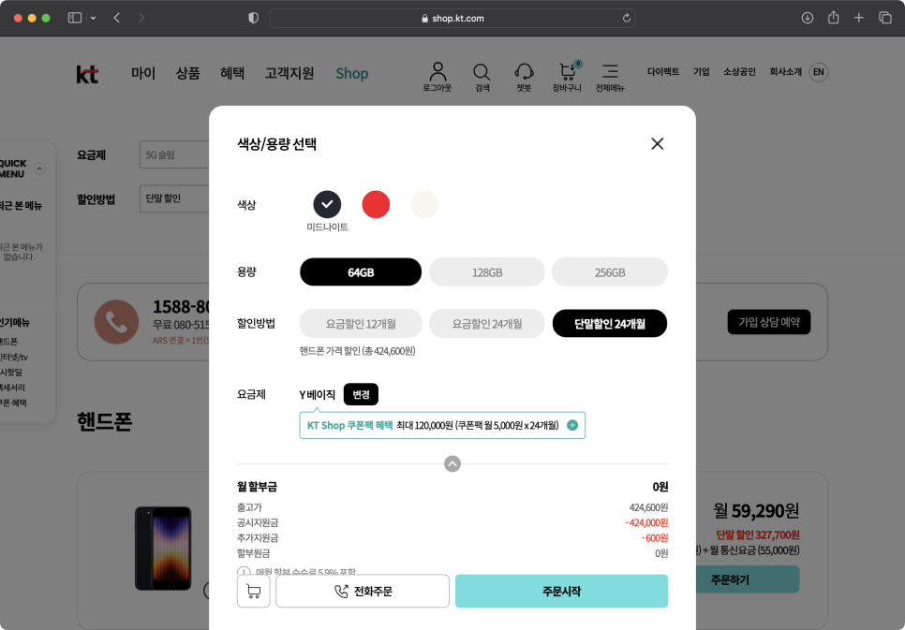
Task: Switch to the 고객지원 menu item
Action: click(x=289, y=72)
